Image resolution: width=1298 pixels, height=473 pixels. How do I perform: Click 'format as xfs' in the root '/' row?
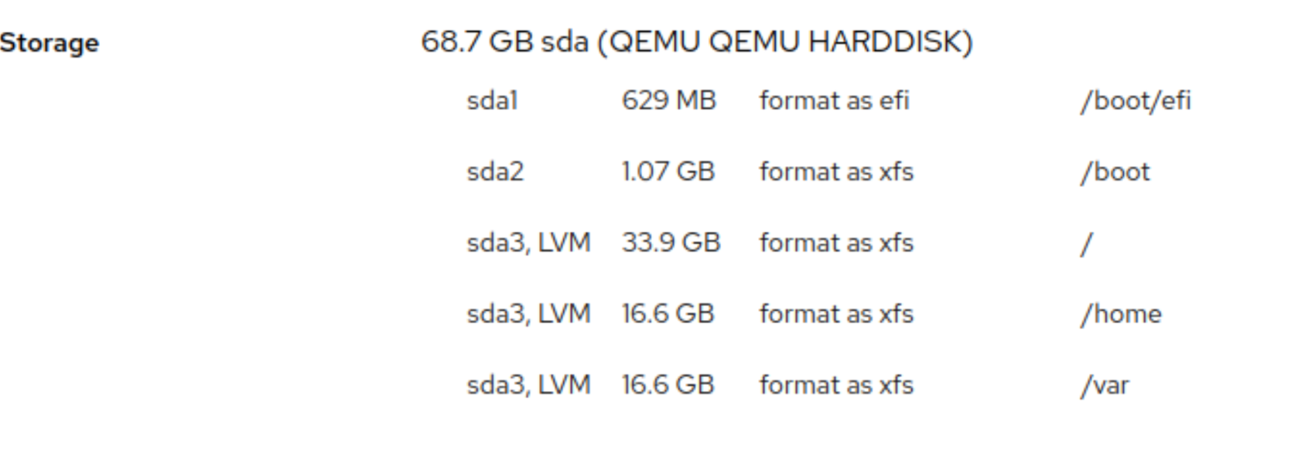(x=835, y=243)
